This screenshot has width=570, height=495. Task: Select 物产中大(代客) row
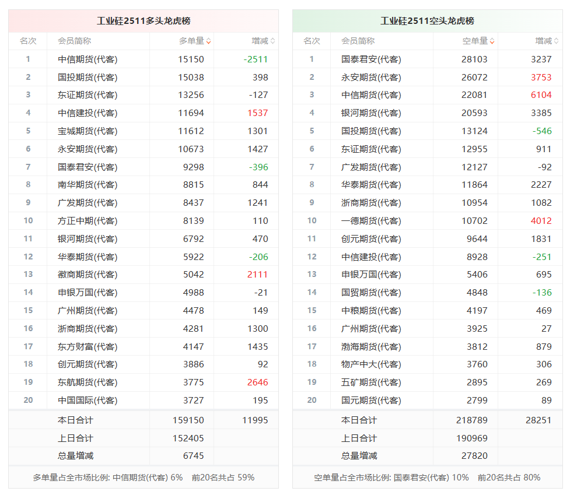click(x=428, y=364)
